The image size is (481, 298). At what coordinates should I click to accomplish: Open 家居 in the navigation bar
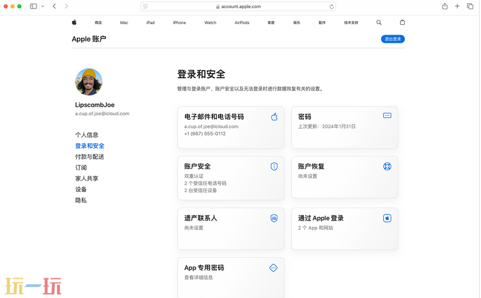(271, 23)
